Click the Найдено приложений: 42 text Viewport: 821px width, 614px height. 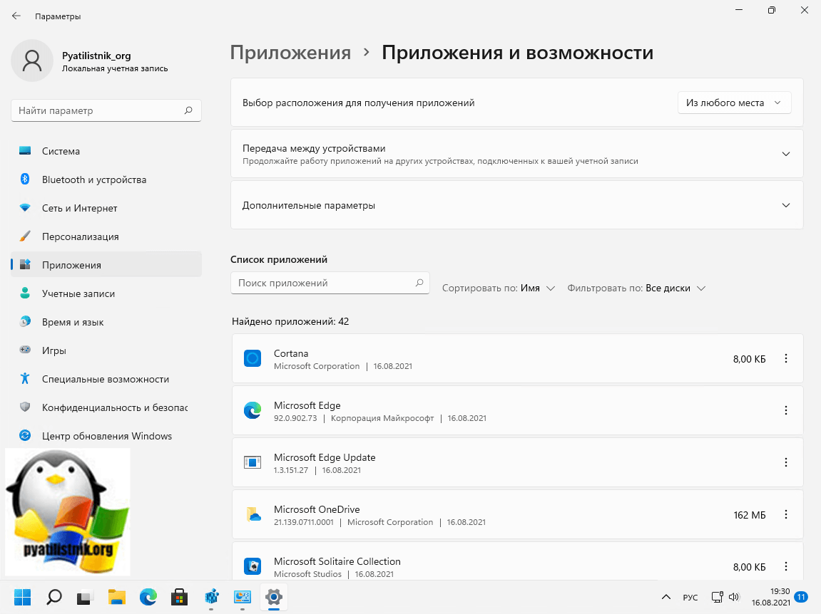coord(290,322)
